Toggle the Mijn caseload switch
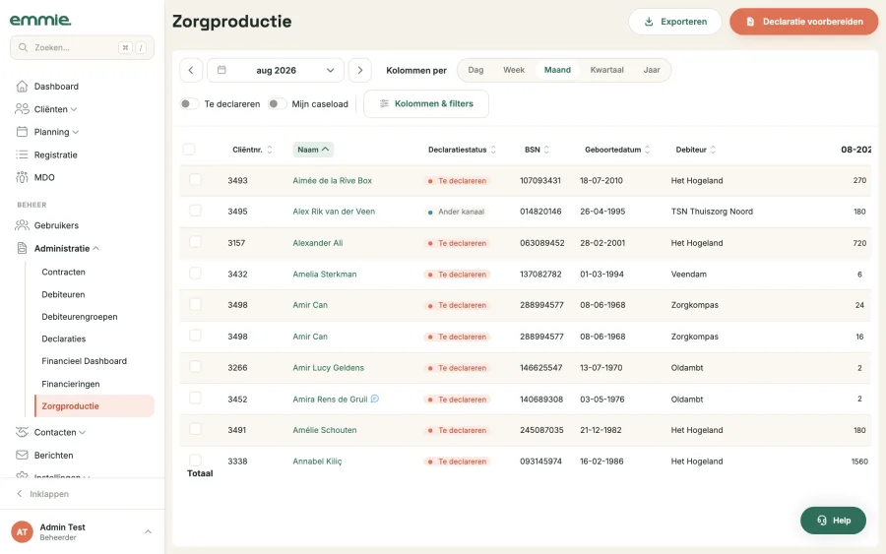Viewport: 886px width, 554px height. (277, 104)
